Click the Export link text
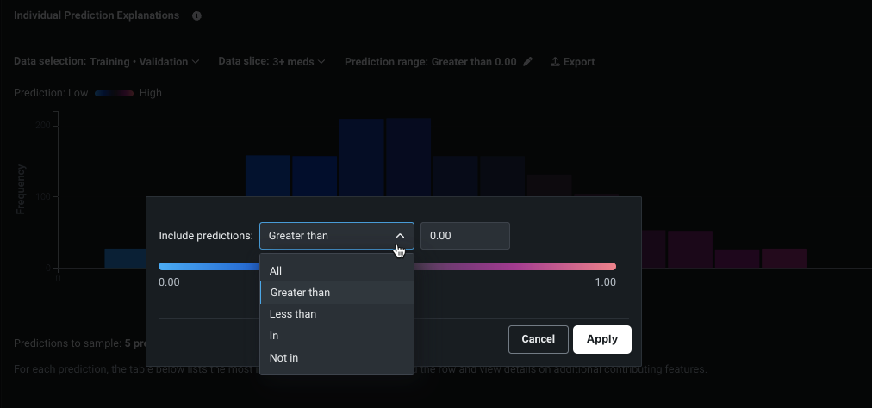 click(x=579, y=62)
